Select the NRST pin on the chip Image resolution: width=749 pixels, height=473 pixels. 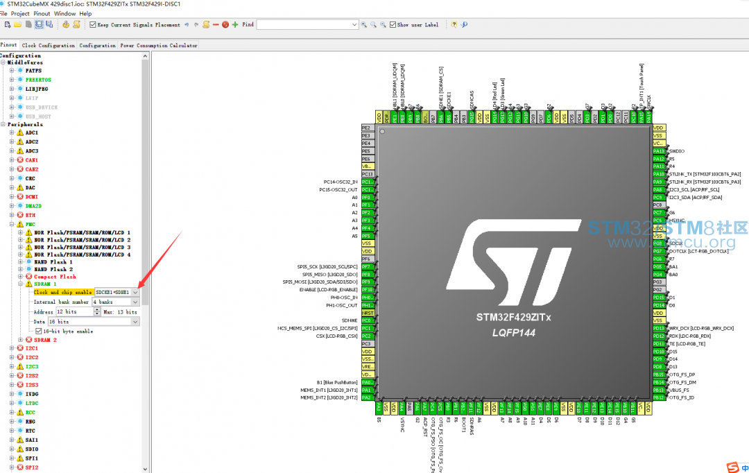(x=368, y=313)
